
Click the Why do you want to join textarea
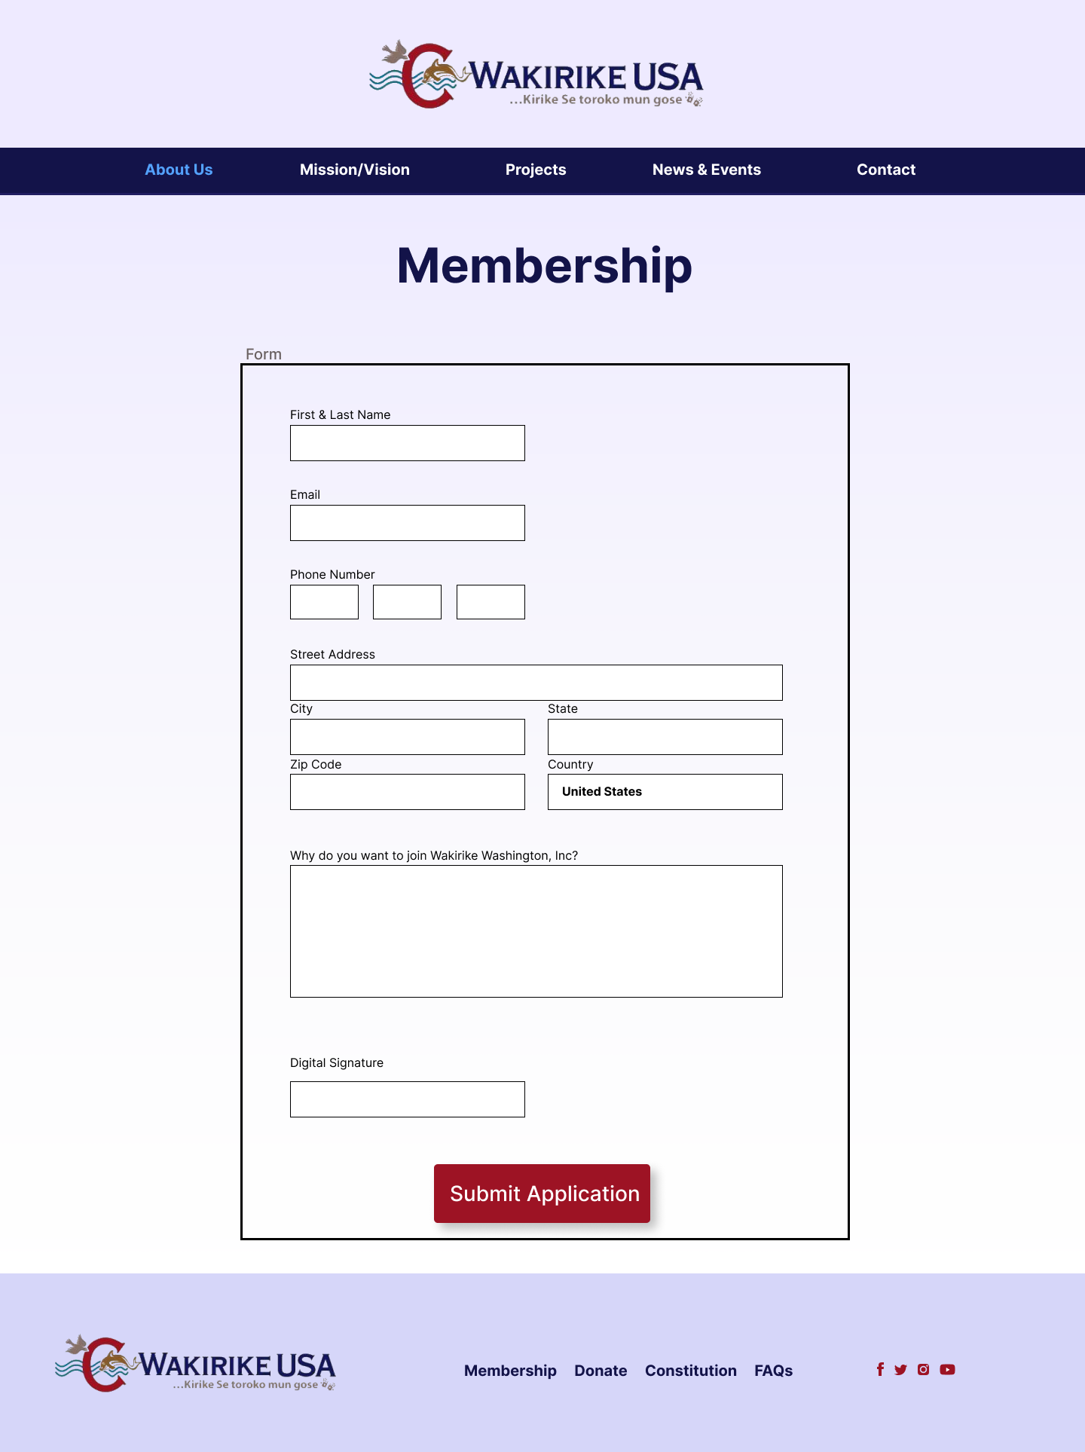[536, 931]
